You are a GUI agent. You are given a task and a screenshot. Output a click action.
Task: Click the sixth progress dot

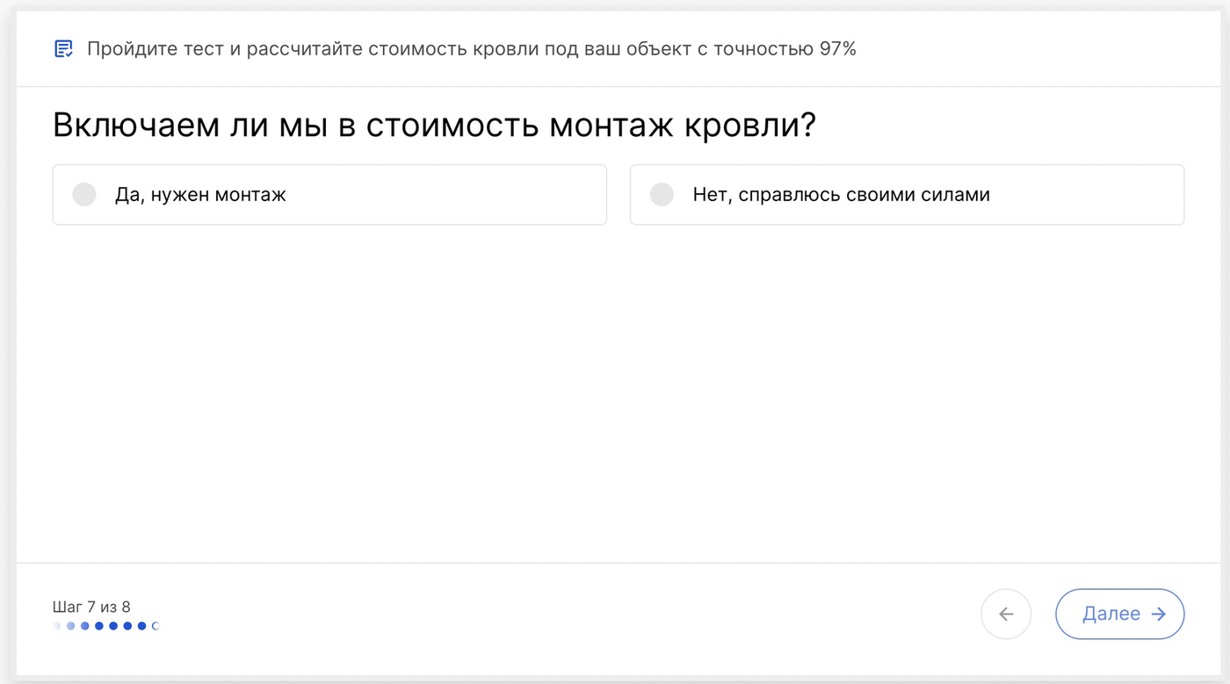127,626
